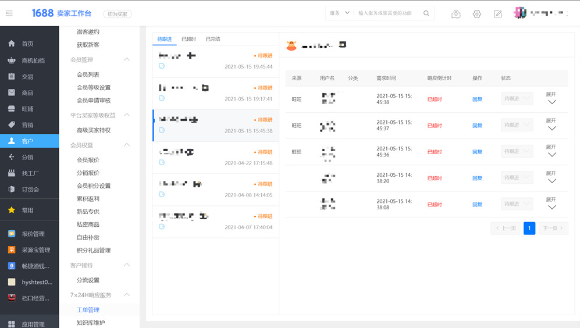Switch to the 已超时 tab
This screenshot has height=328, width=580.
click(x=188, y=39)
